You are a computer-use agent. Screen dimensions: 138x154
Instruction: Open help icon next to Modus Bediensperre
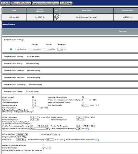pyautogui.click(x=35, y=105)
